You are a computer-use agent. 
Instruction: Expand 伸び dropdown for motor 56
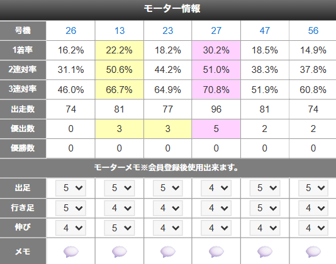click(313, 228)
